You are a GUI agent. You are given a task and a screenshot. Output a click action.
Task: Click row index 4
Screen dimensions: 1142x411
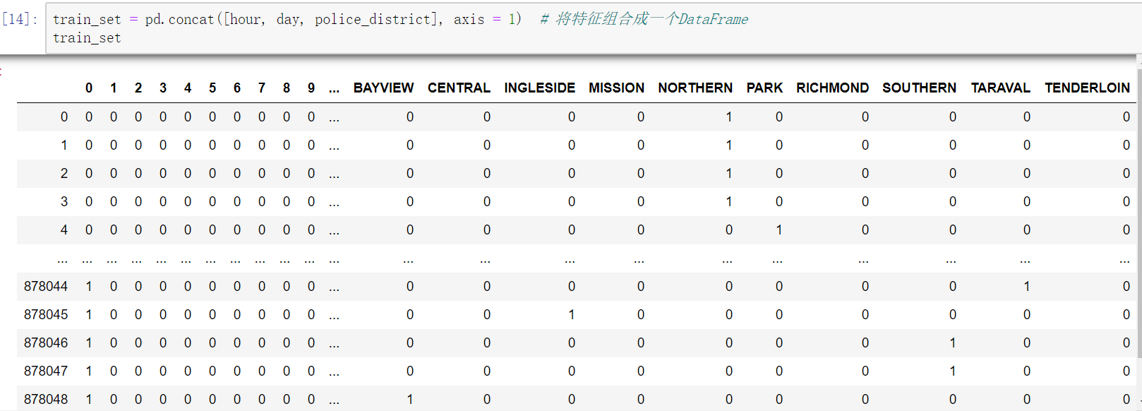tap(64, 230)
